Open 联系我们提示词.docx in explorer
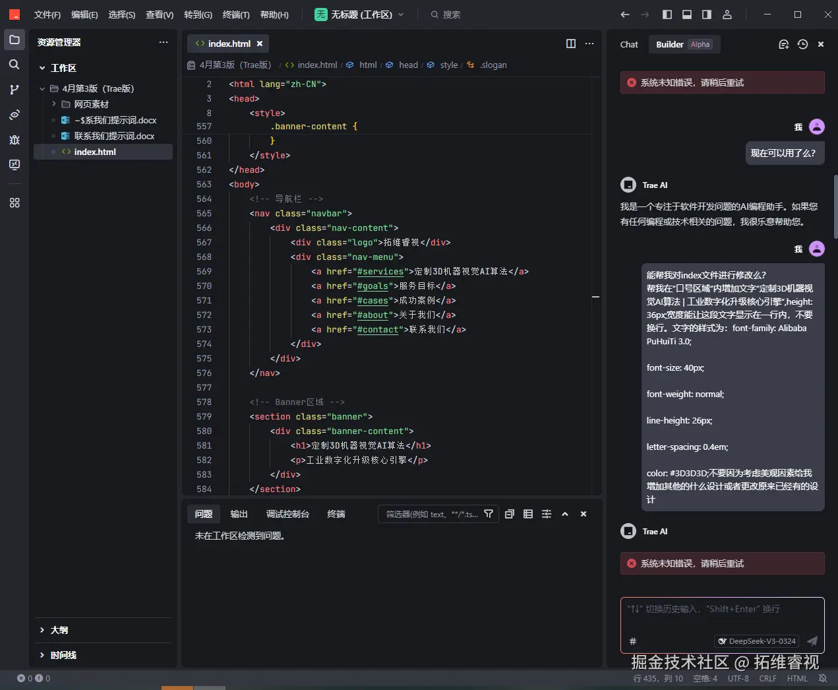This screenshot has height=690, width=838. click(114, 136)
